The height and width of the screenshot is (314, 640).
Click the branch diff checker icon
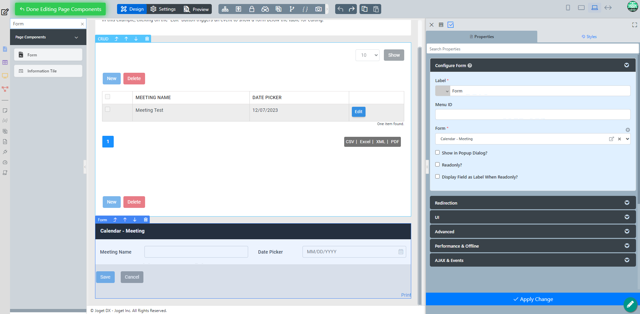point(292,9)
